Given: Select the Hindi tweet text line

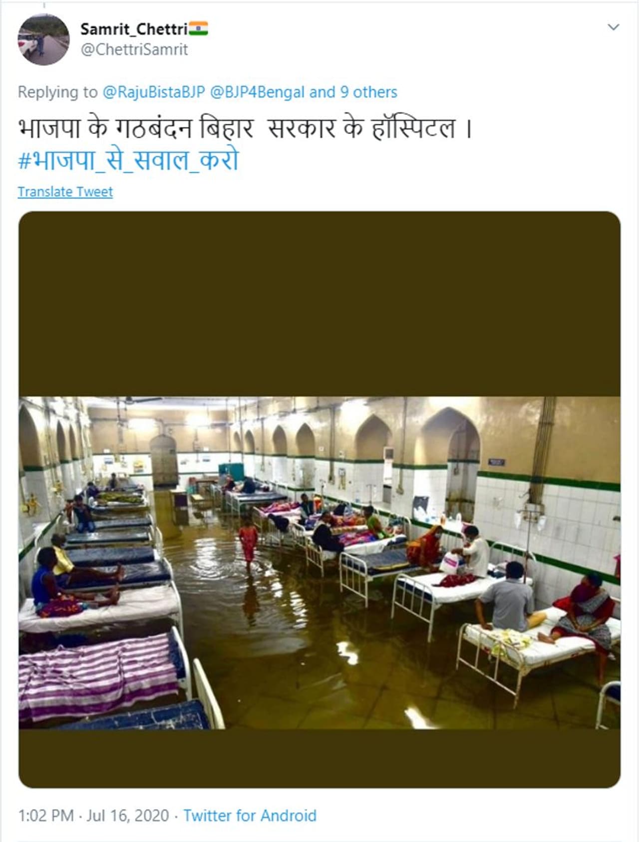Looking at the screenshot, I should pos(245,129).
